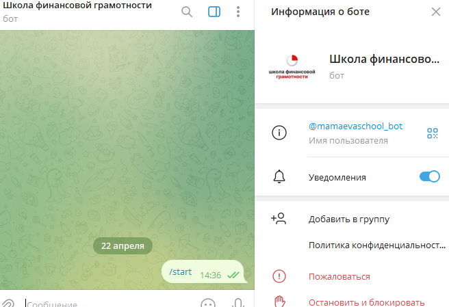Screen dimensions: 449x307
Task: Click the /start command in message
Action: point(180,272)
